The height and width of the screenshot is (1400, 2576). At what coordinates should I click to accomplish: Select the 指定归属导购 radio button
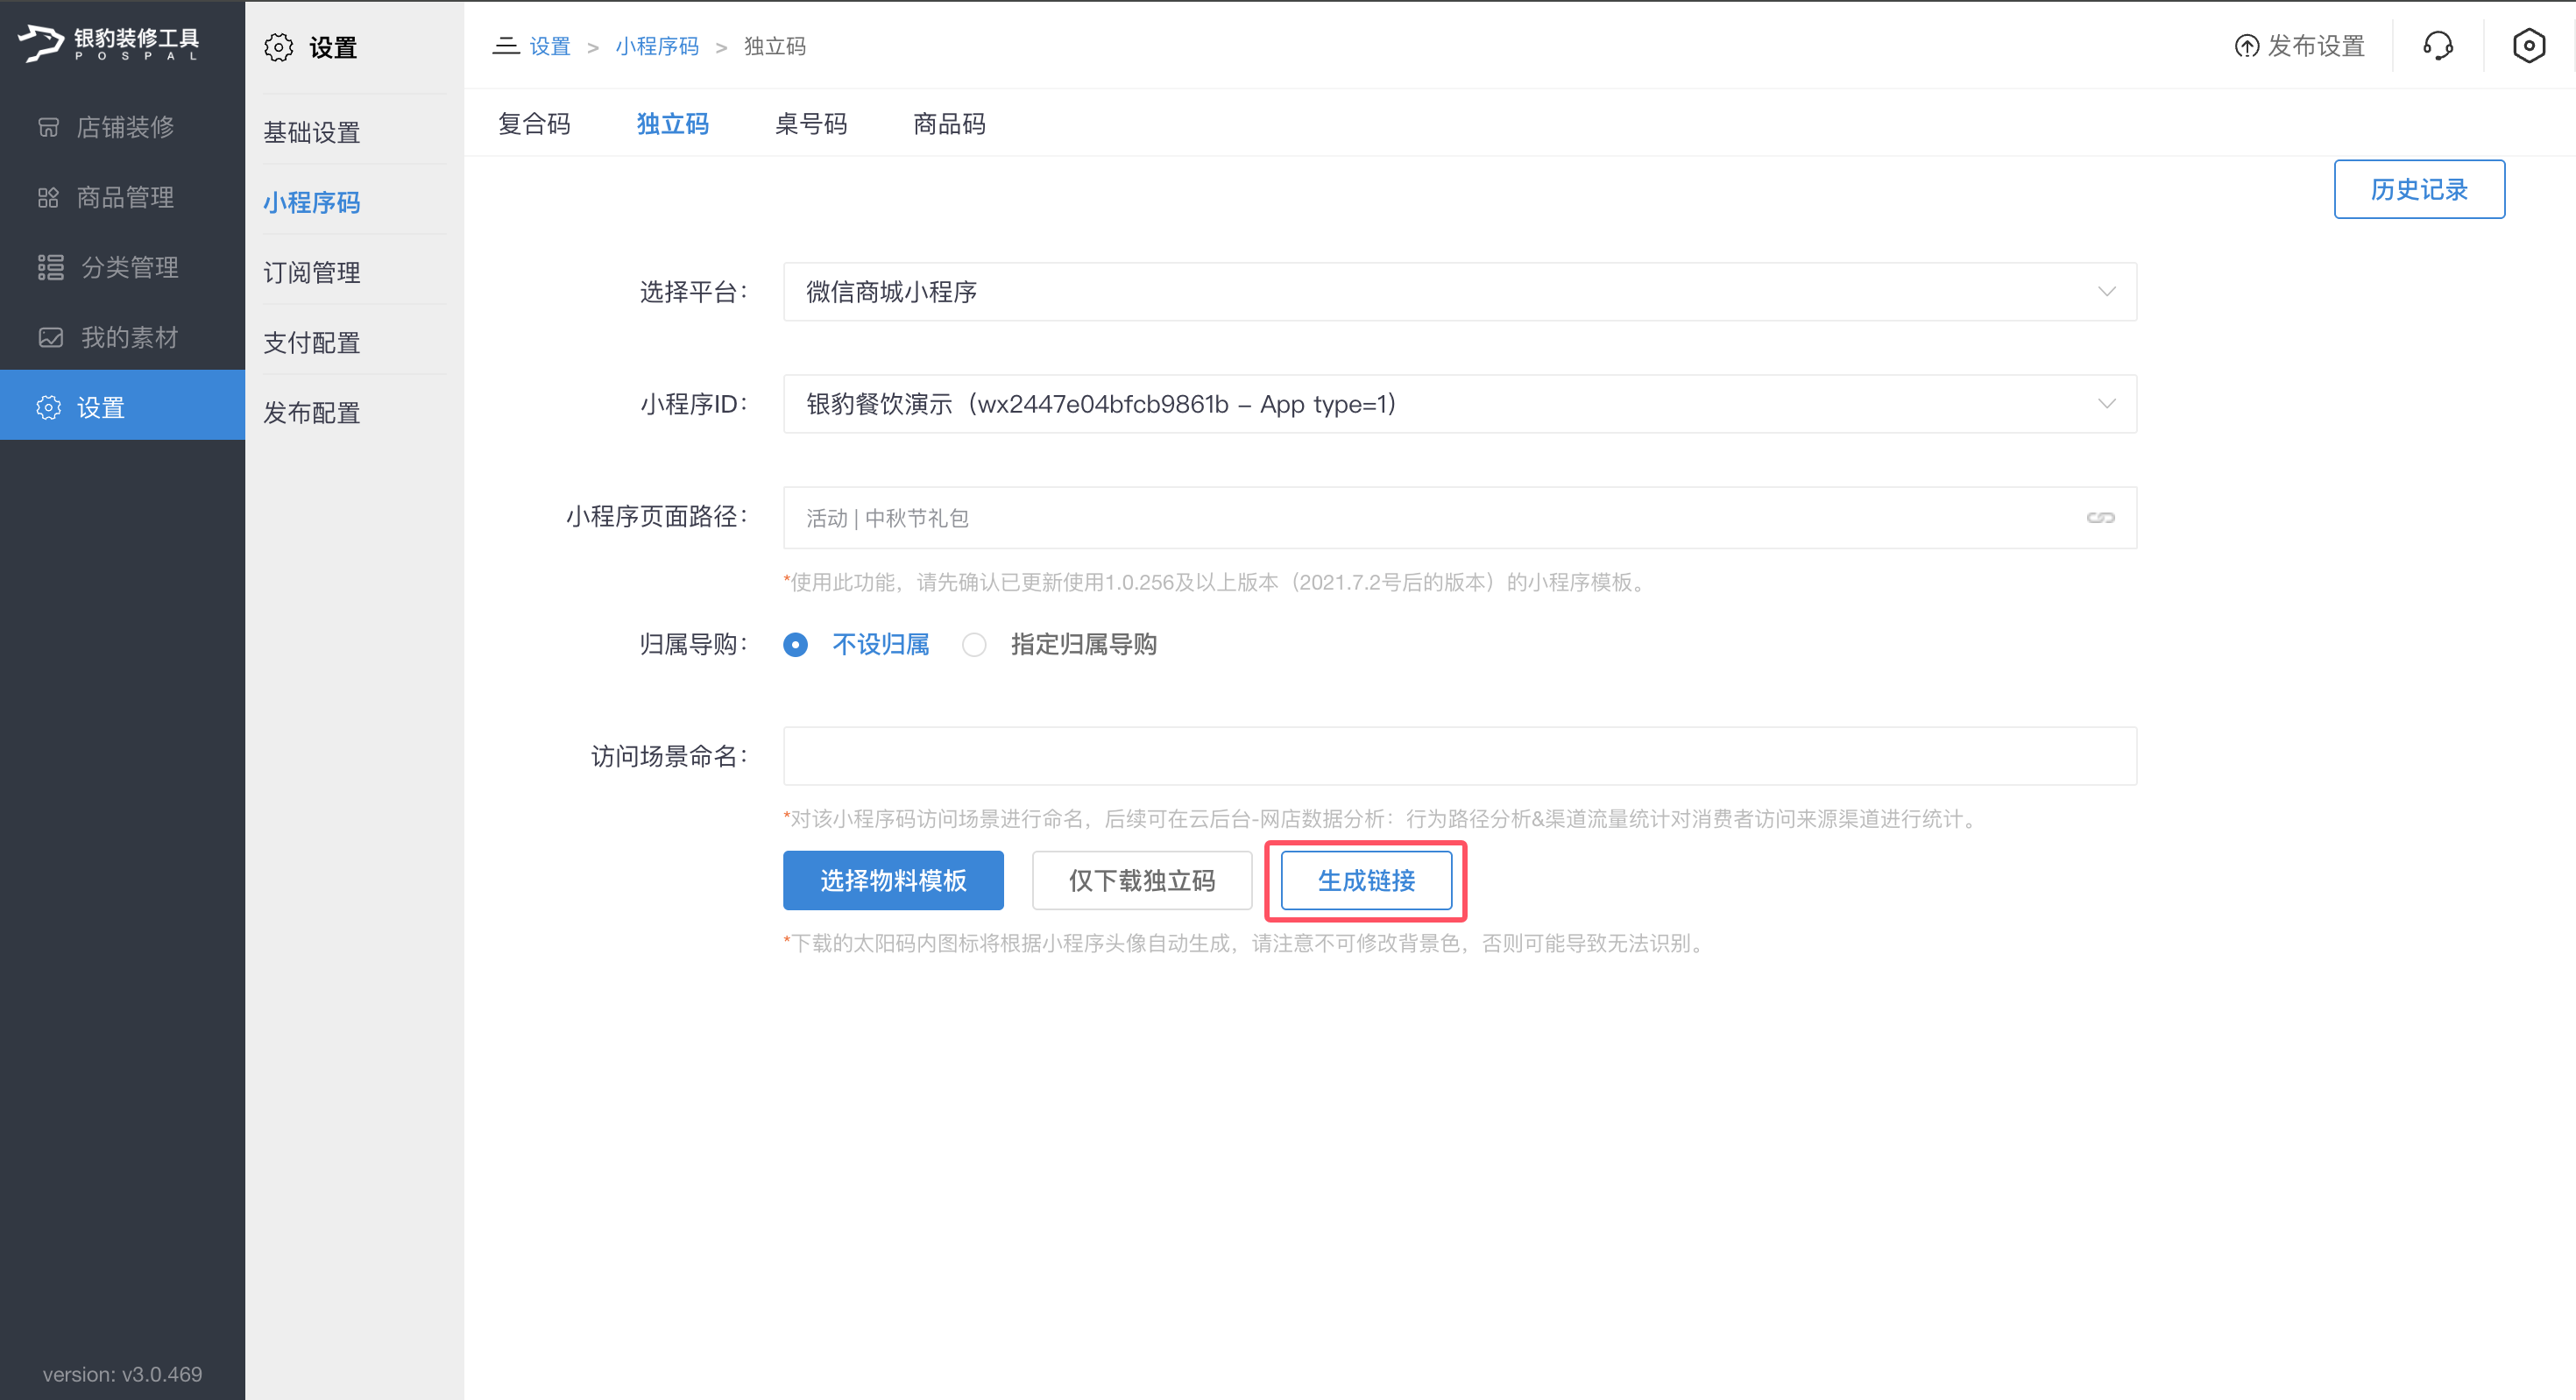tap(974, 645)
